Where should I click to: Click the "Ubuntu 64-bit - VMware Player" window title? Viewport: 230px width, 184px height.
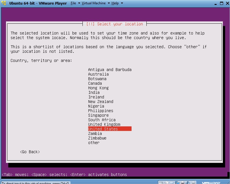(x=38, y=3)
